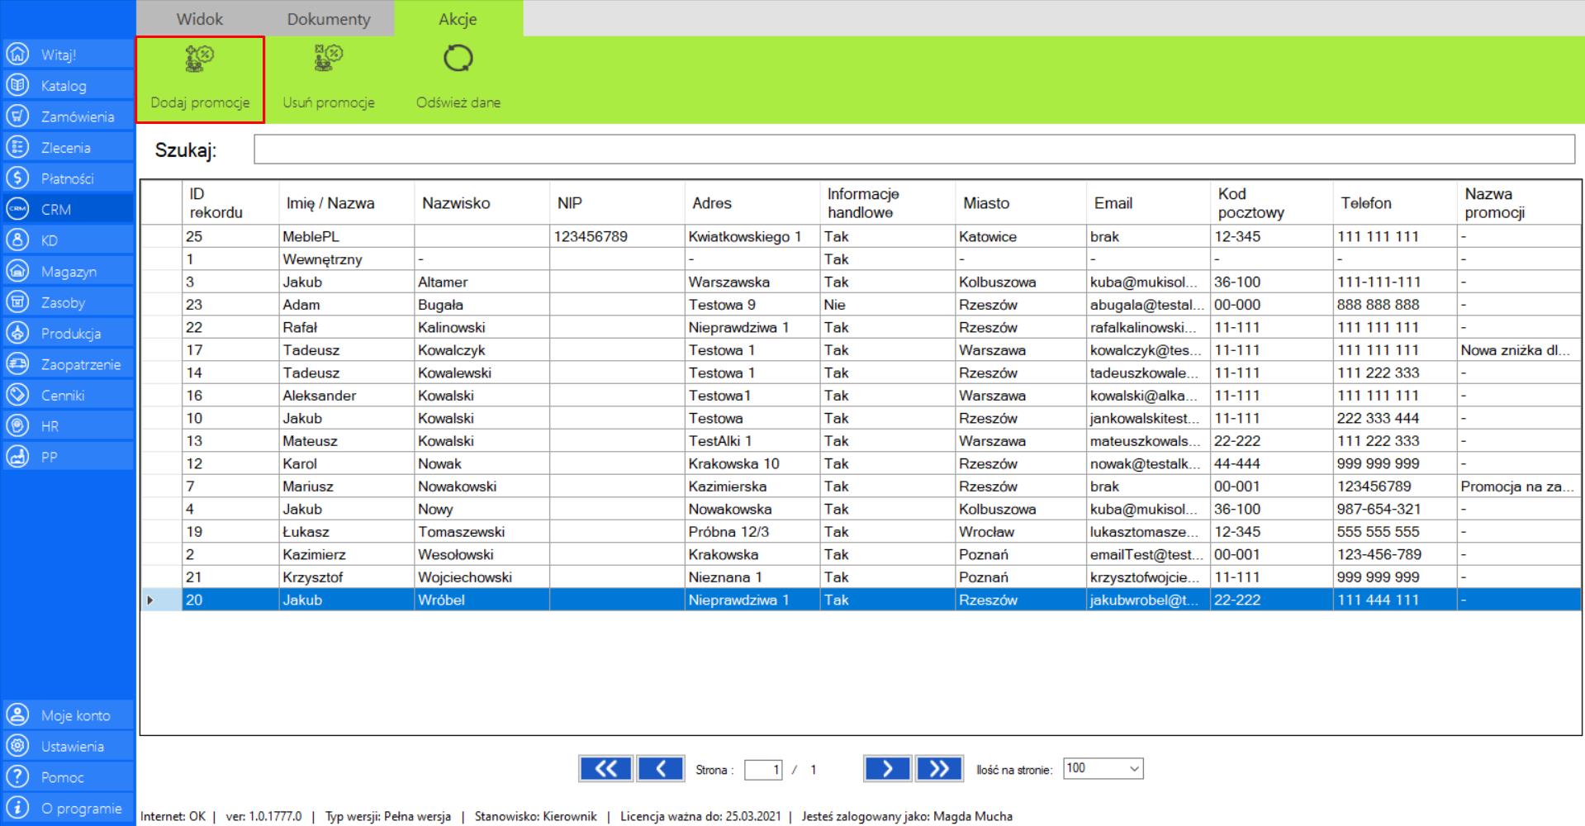Switch to the Widok tab
This screenshot has width=1585, height=826.
click(200, 18)
